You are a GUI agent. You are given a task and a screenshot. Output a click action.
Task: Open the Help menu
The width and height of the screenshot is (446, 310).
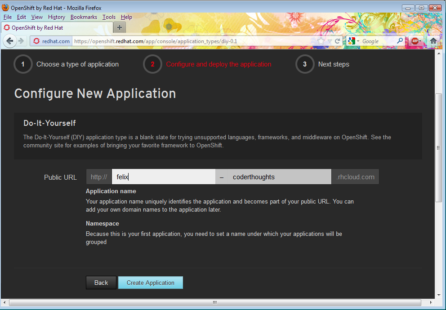tap(126, 17)
